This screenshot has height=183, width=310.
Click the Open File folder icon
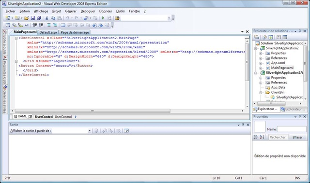(27, 18)
